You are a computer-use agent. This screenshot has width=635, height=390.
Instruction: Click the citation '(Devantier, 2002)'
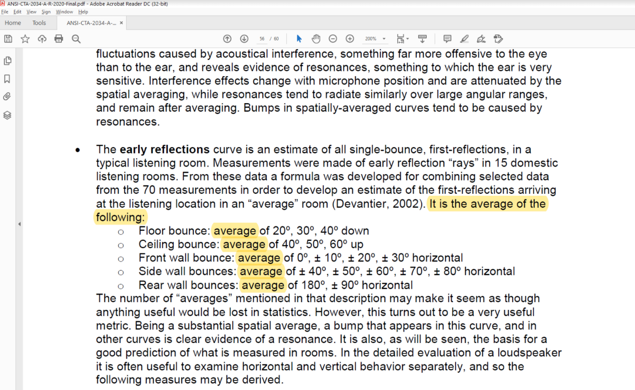pos(378,204)
